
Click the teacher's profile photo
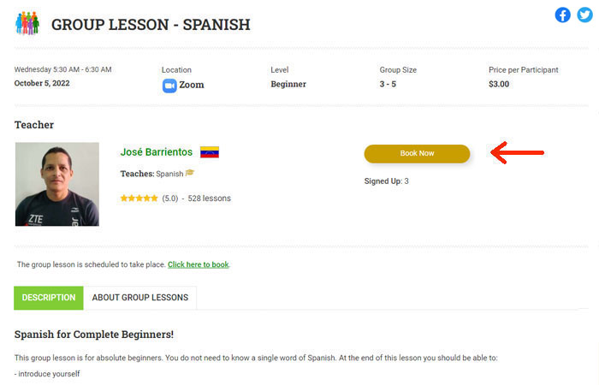coord(57,184)
